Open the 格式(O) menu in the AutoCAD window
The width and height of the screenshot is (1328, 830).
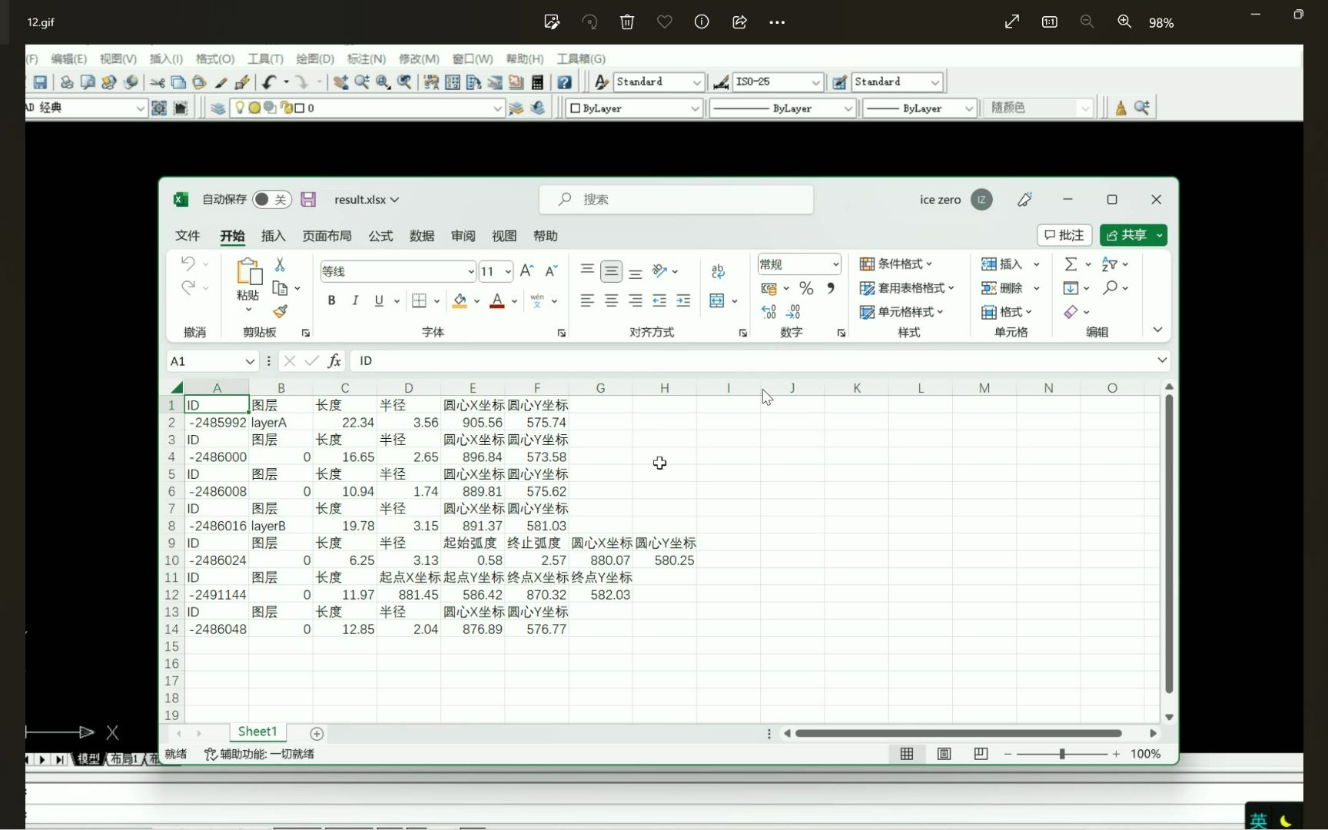pyautogui.click(x=214, y=58)
